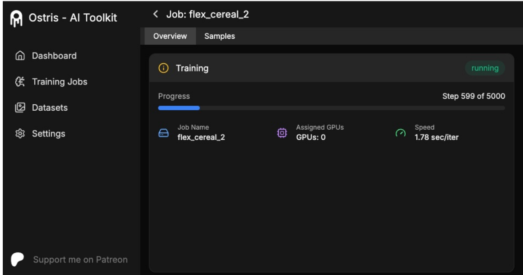Select the Overview tab
This screenshot has width=523, height=275.
[170, 36]
